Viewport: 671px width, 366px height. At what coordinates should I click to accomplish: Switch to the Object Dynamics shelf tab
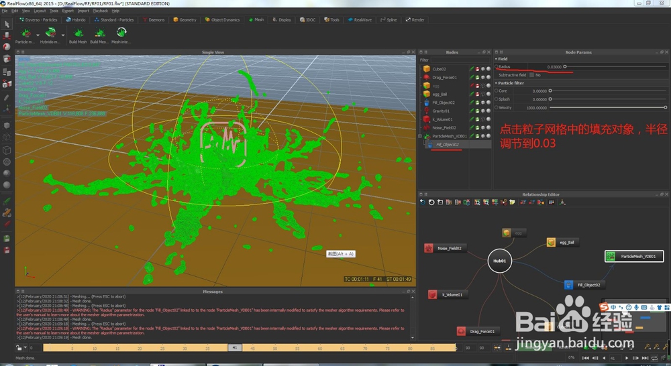[222, 19]
